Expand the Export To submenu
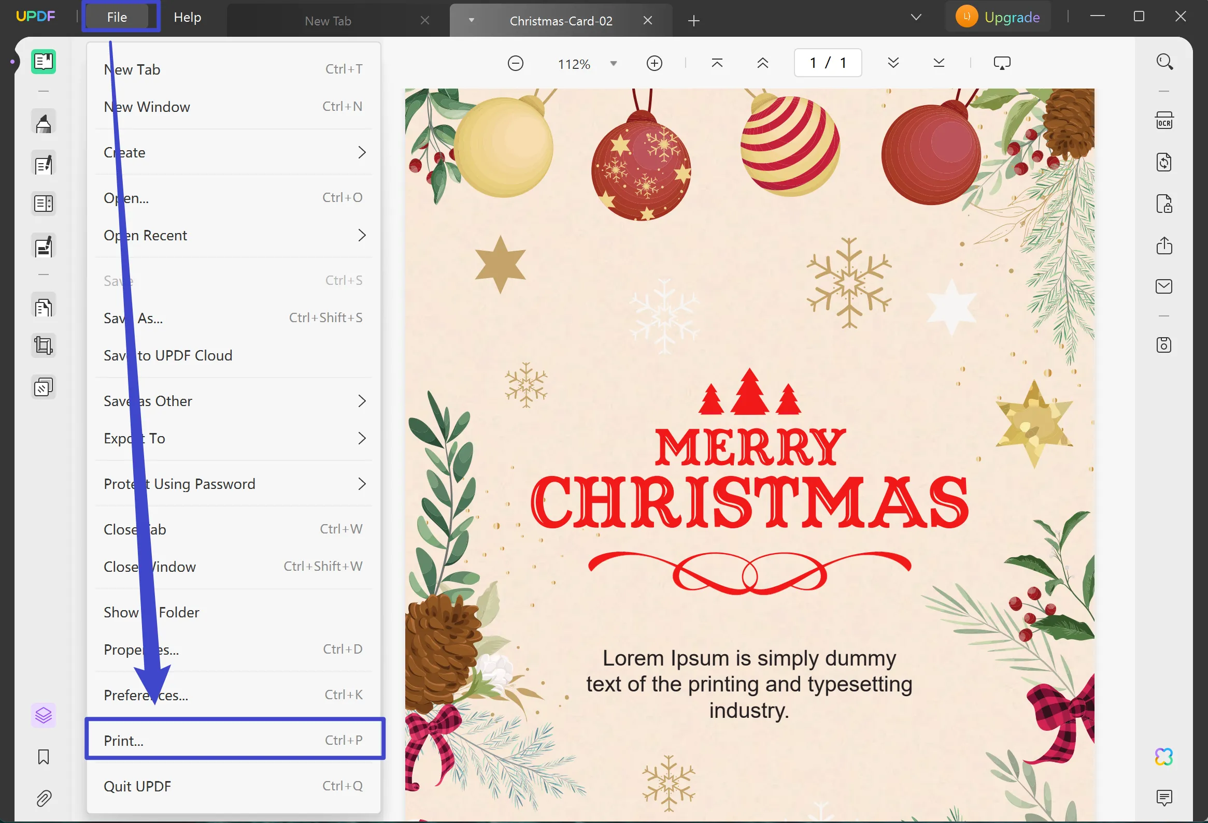The height and width of the screenshot is (823, 1208). tap(234, 438)
